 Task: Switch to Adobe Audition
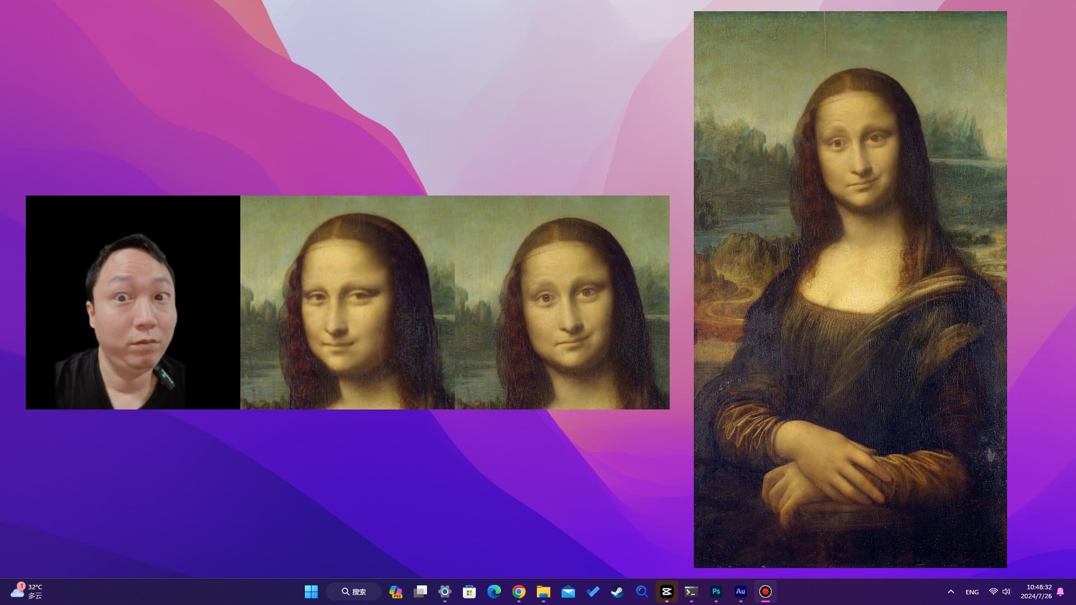pyautogui.click(x=741, y=592)
